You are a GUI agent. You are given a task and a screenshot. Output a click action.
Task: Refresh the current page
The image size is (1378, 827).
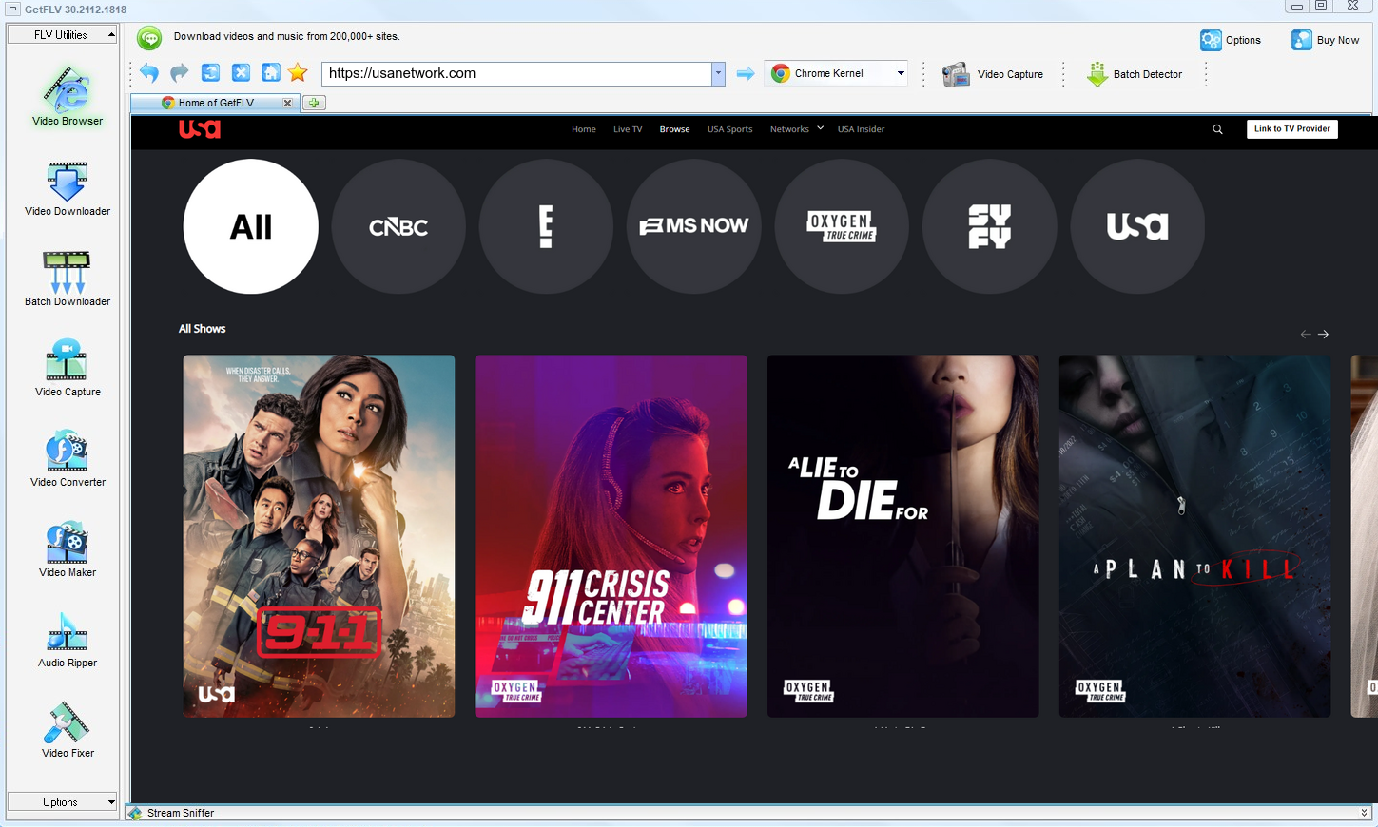(x=210, y=73)
